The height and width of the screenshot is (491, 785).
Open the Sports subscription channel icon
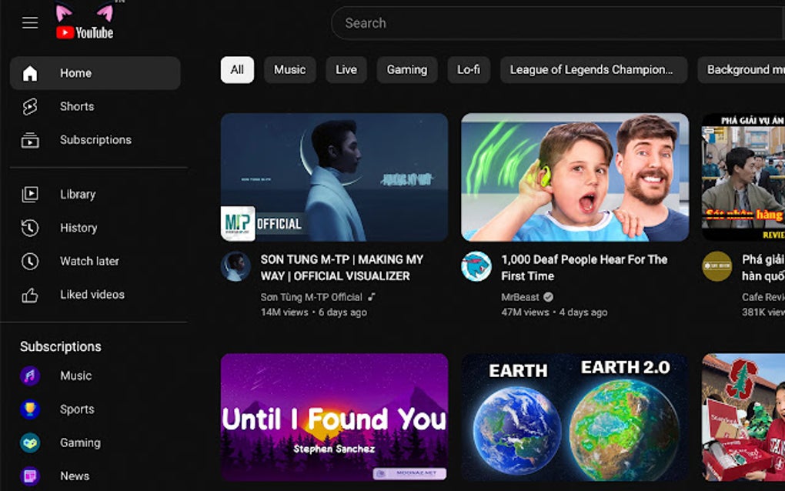click(x=29, y=409)
